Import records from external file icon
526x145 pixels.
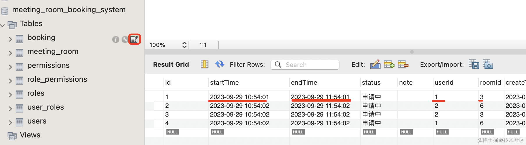[x=488, y=64]
